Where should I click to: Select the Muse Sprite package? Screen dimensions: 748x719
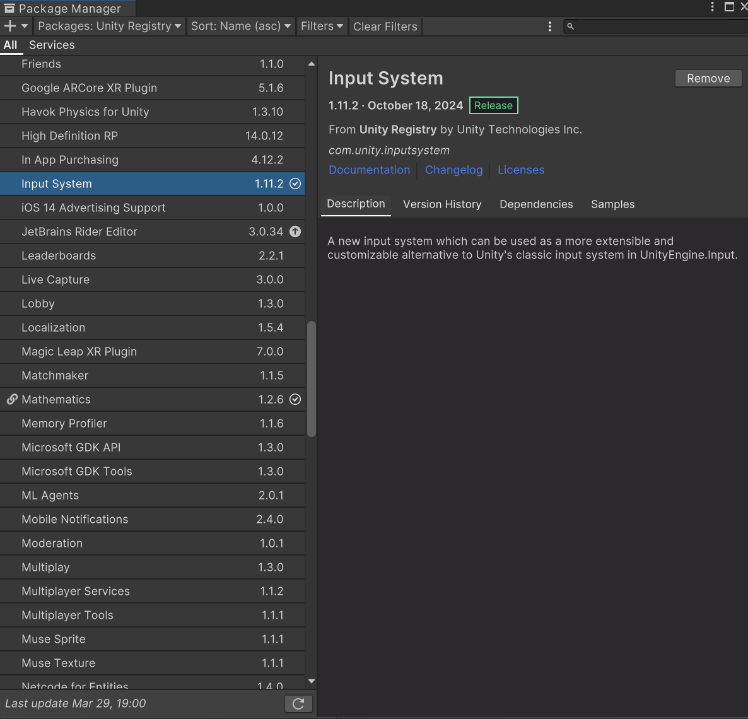tap(152, 639)
